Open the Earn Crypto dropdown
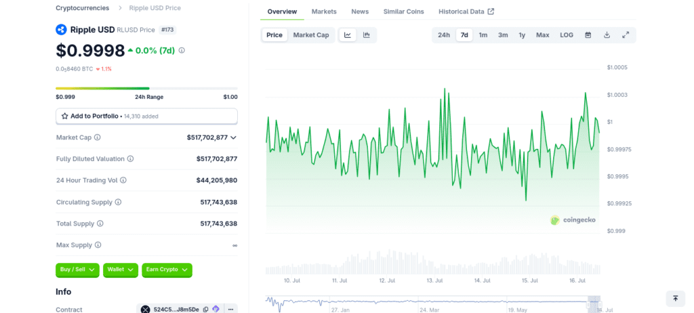The image size is (694, 313). pyautogui.click(x=167, y=270)
